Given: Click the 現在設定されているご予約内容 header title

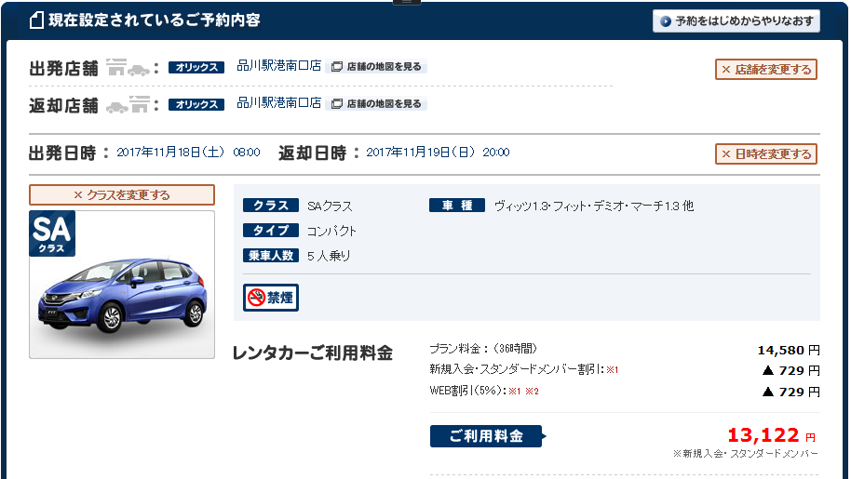Looking at the screenshot, I should coord(155,20).
